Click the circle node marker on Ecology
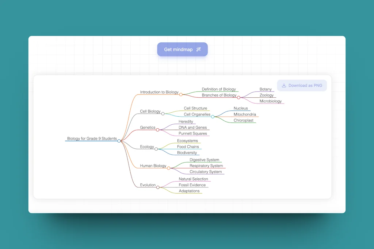374x249 pixels. point(156,148)
